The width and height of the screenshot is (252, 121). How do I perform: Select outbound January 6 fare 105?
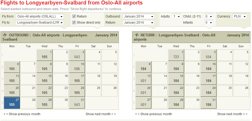[12, 67]
